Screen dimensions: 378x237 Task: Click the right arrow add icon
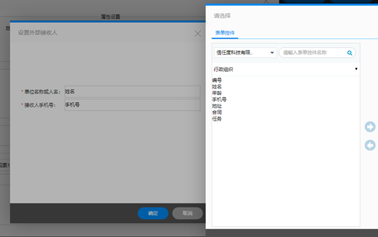pos(370,127)
